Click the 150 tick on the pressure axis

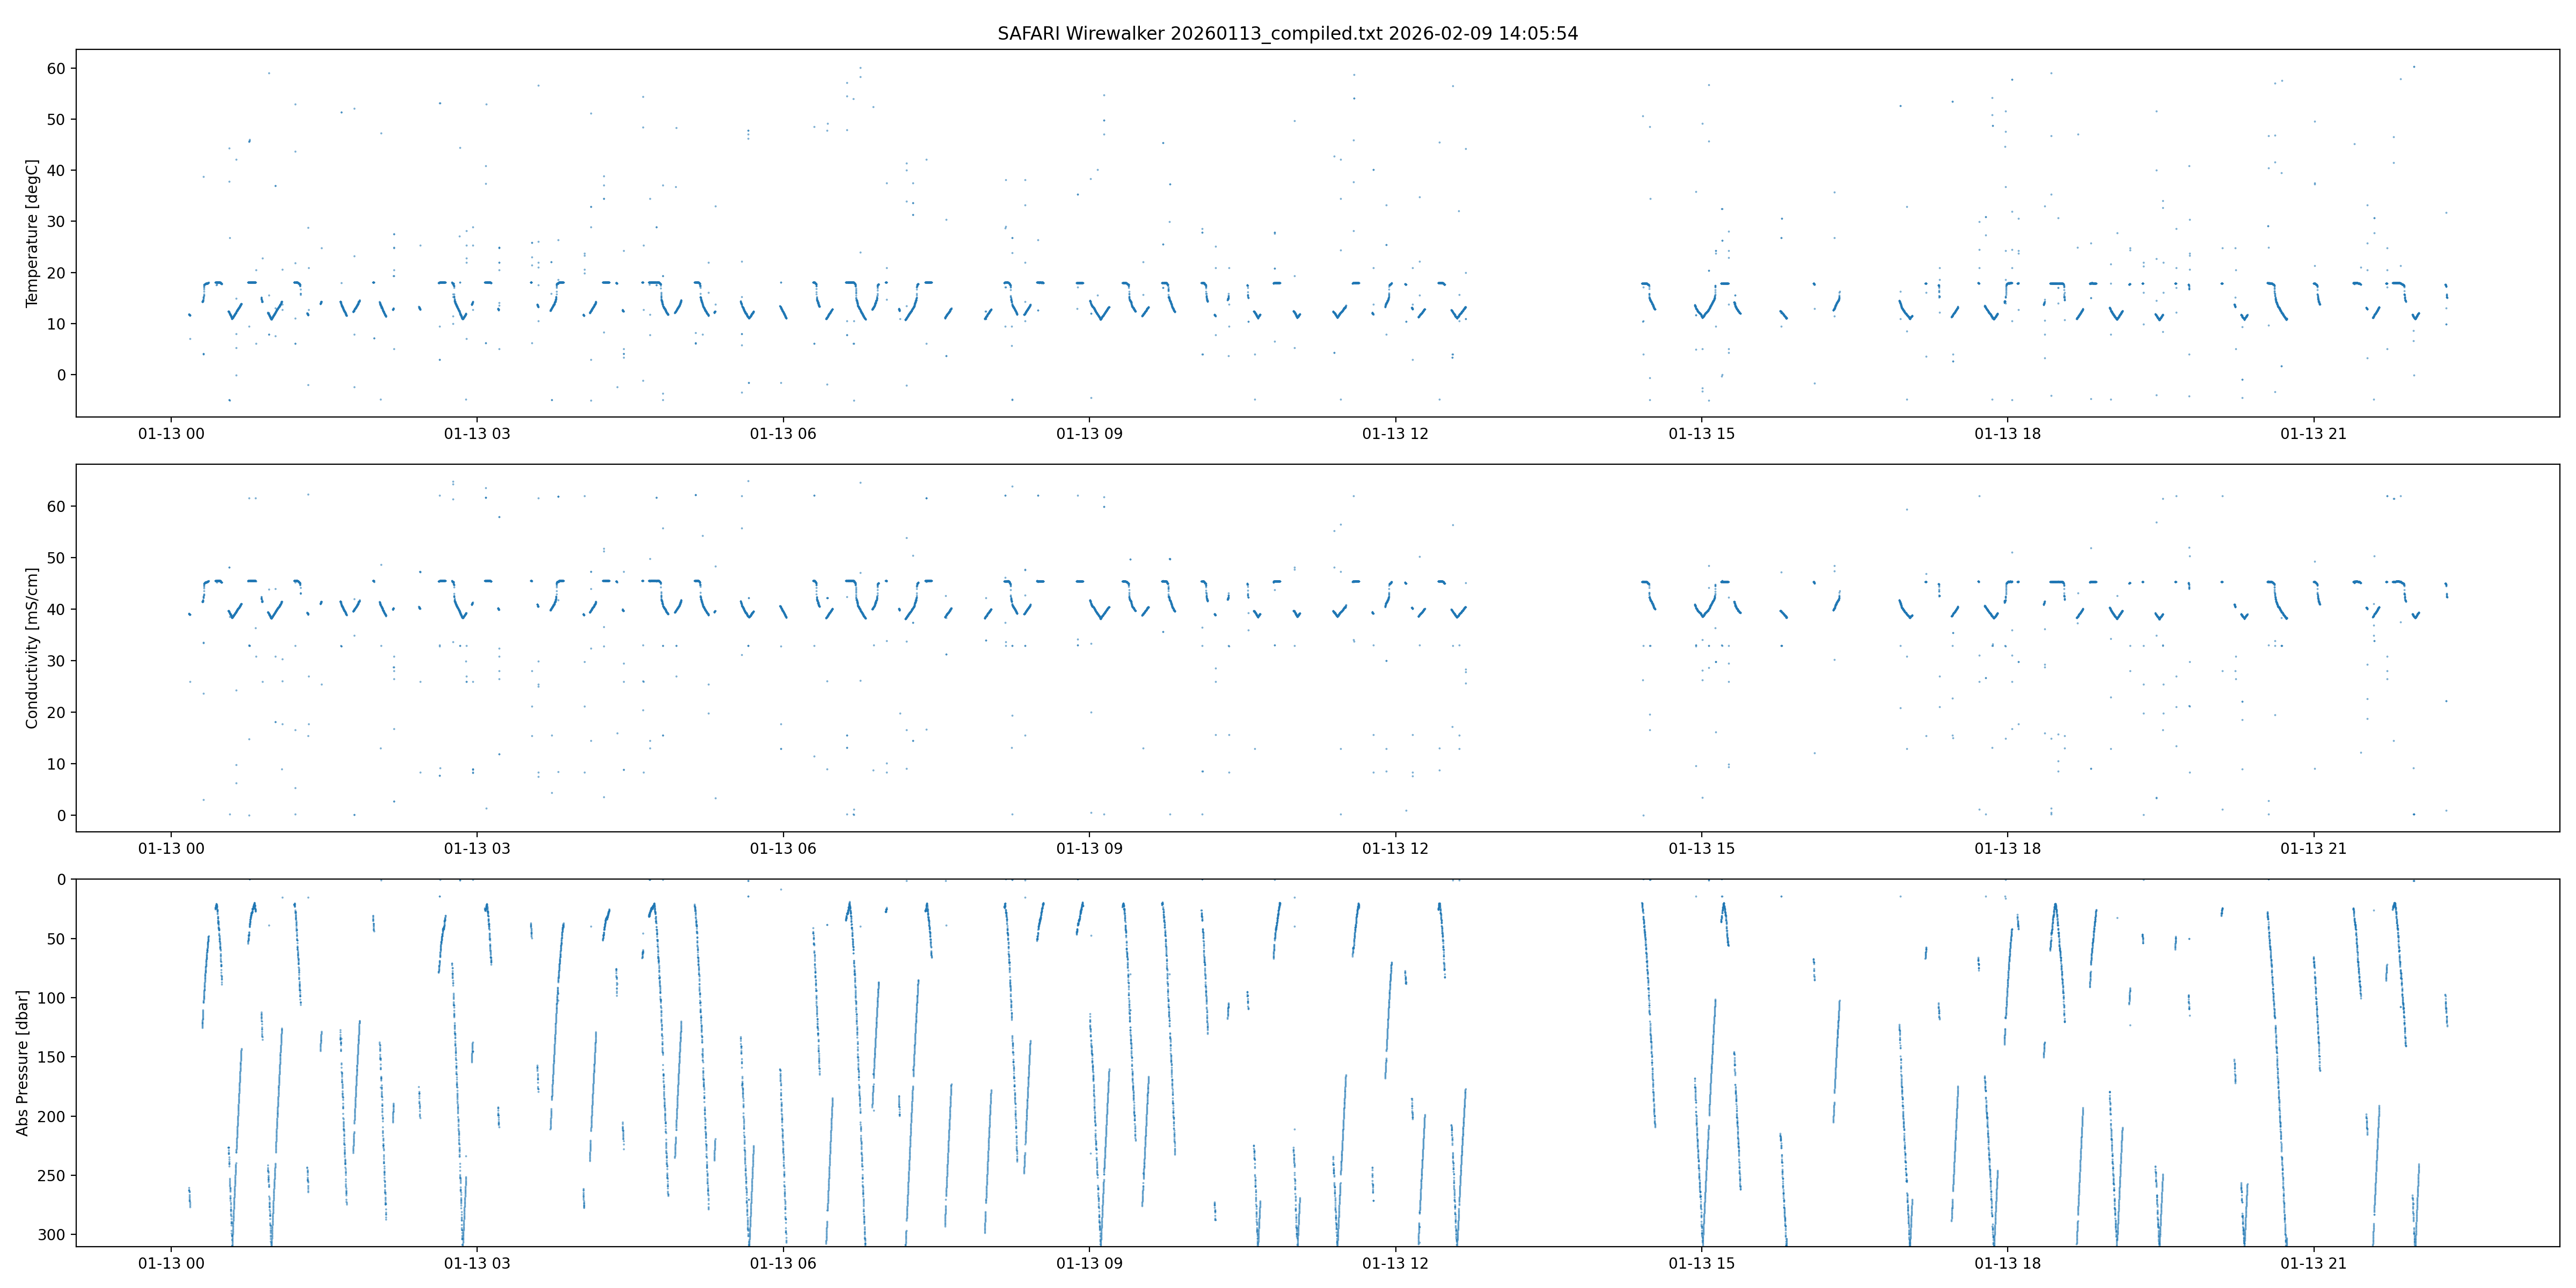click(52, 1057)
